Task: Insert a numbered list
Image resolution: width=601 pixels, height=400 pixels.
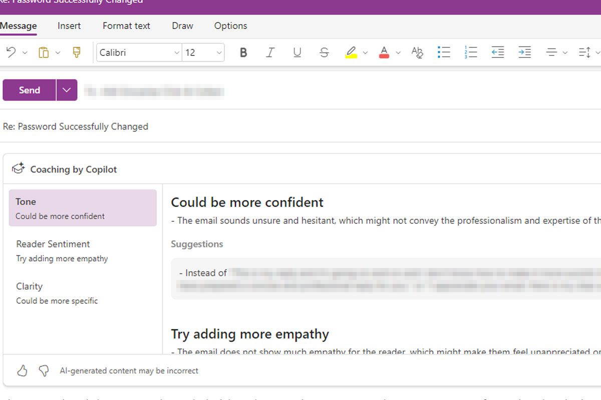Action: (x=471, y=52)
